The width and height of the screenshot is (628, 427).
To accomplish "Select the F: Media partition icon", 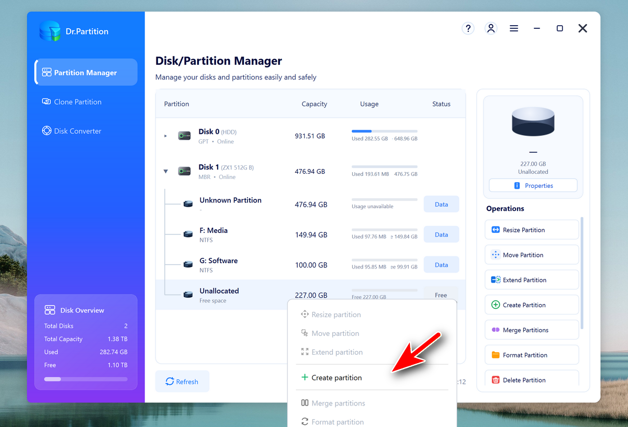I will [x=188, y=234].
